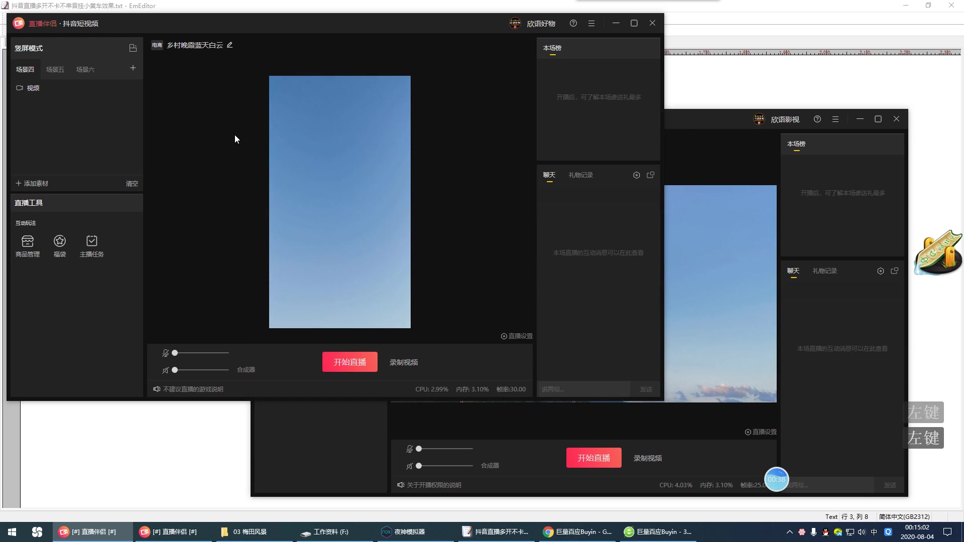This screenshot has width=964, height=542.
Task: Click 合成器 label in front window
Action: (x=246, y=370)
